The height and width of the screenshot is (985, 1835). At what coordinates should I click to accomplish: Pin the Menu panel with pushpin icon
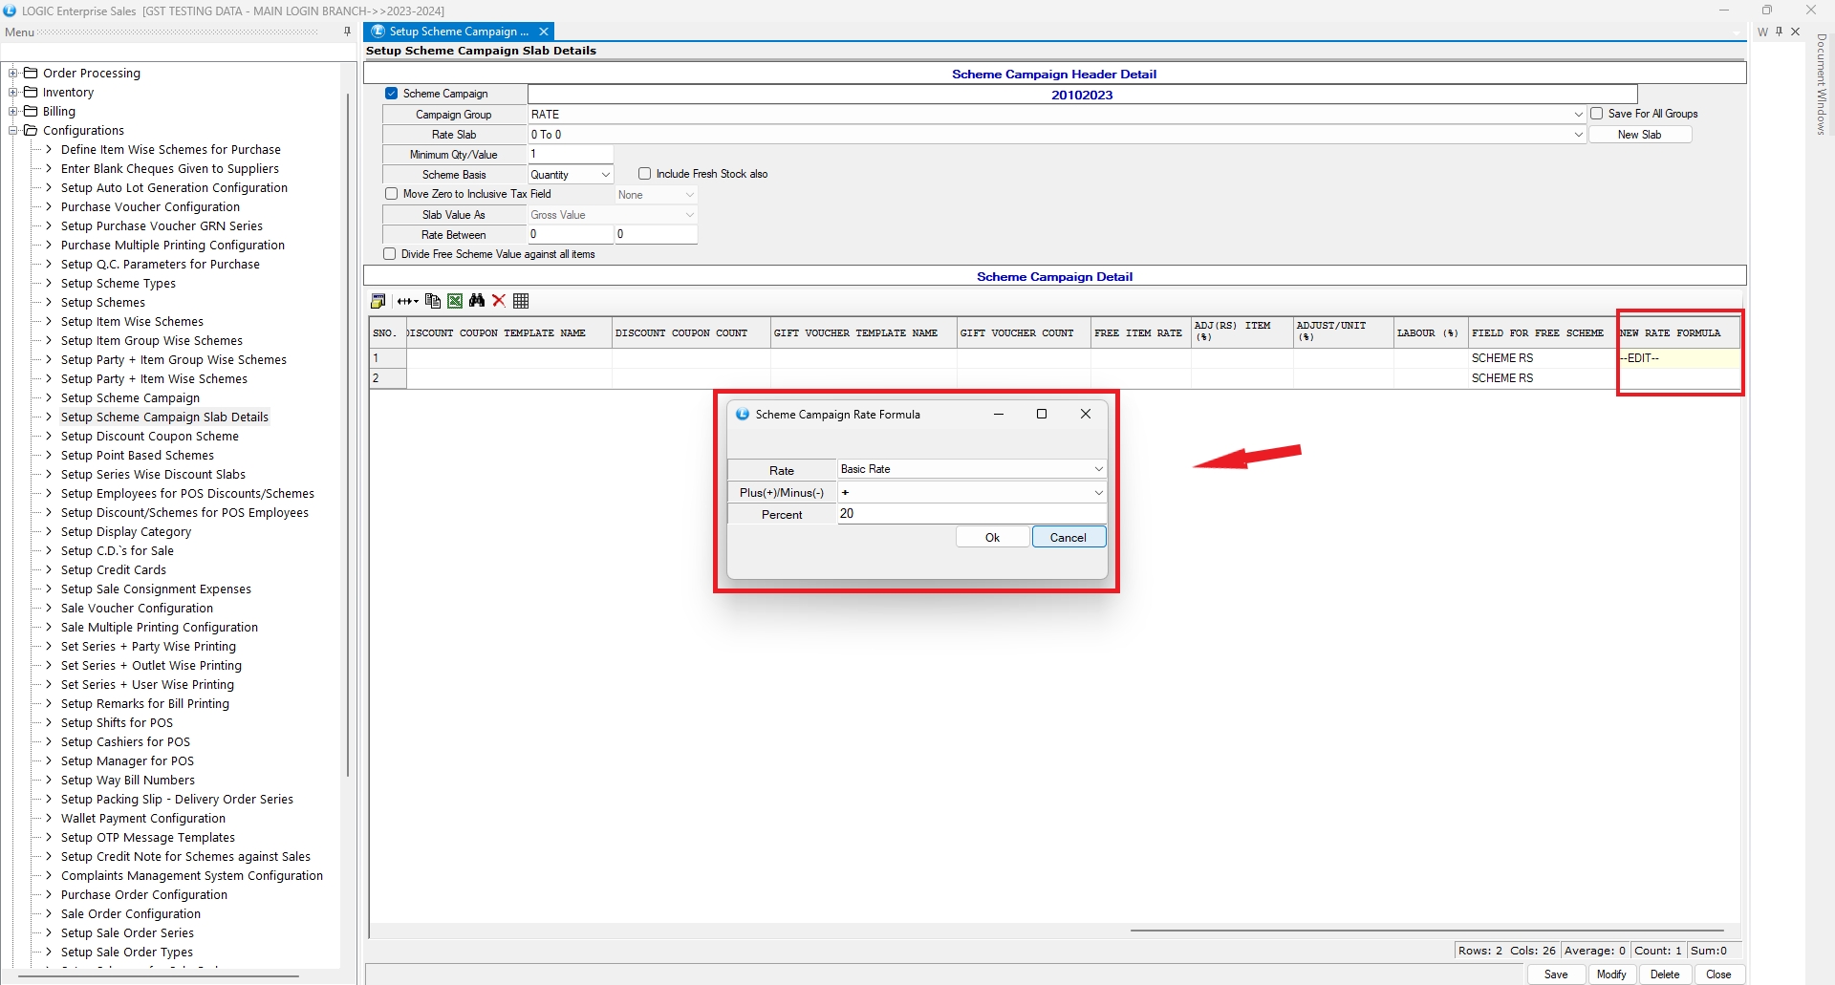347,32
